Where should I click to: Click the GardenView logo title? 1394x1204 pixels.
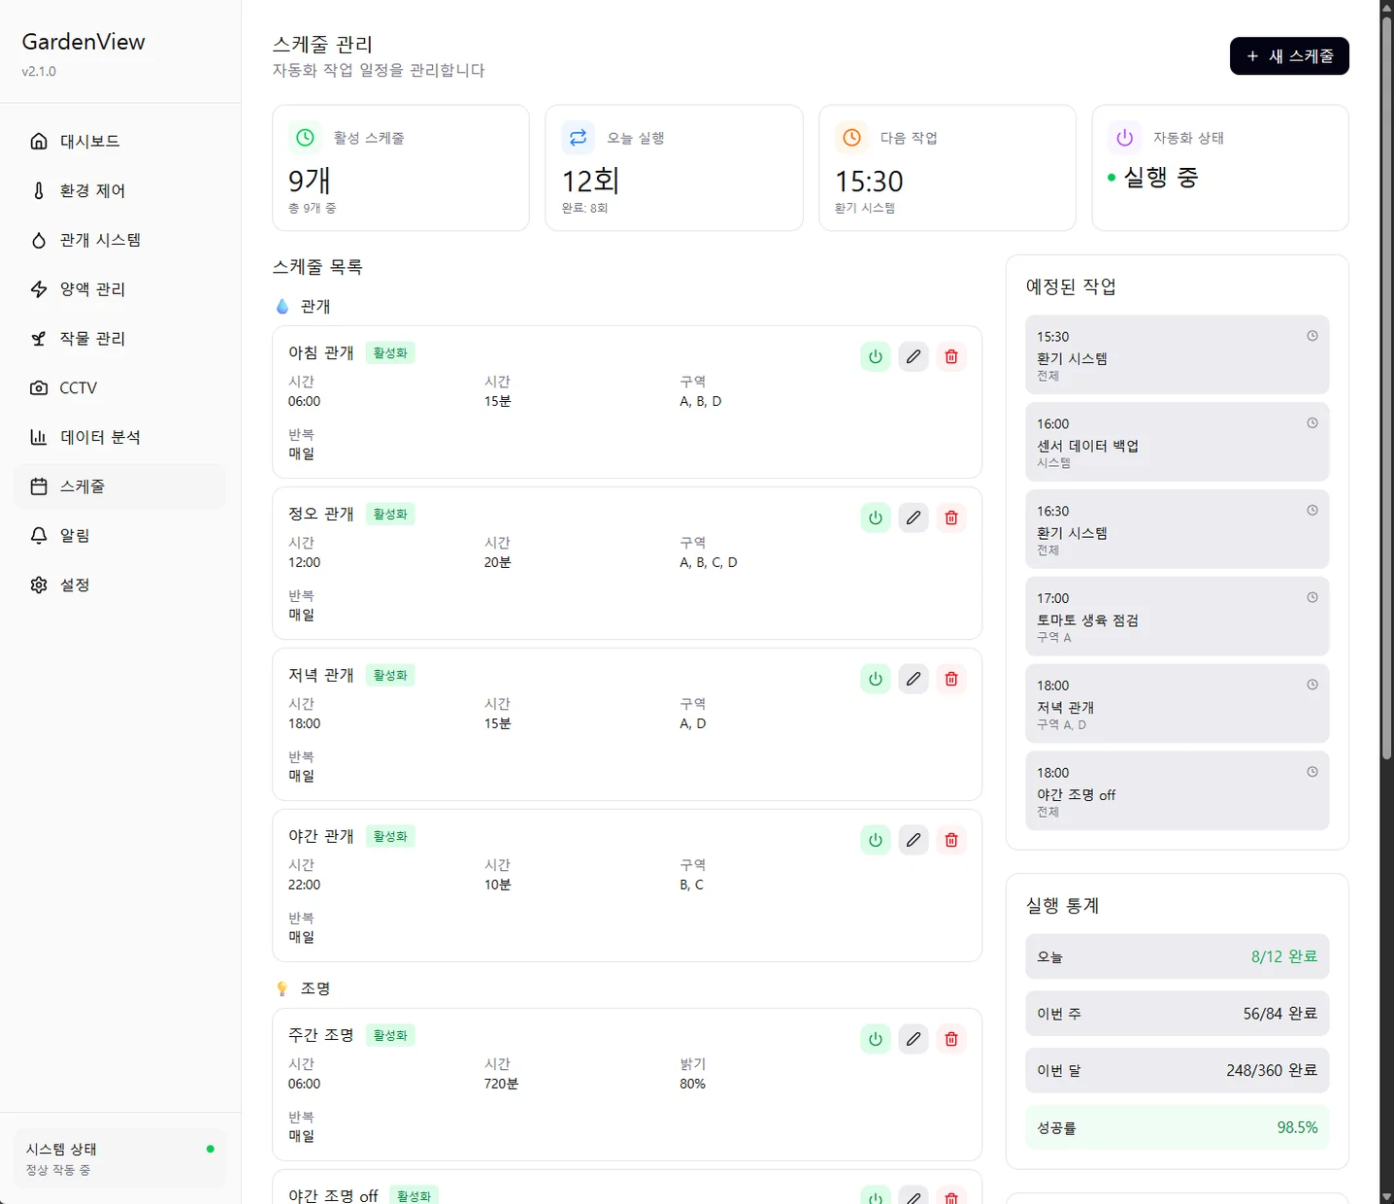click(83, 42)
